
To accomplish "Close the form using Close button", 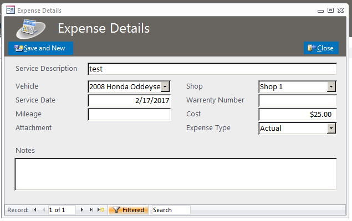I will (x=321, y=48).
